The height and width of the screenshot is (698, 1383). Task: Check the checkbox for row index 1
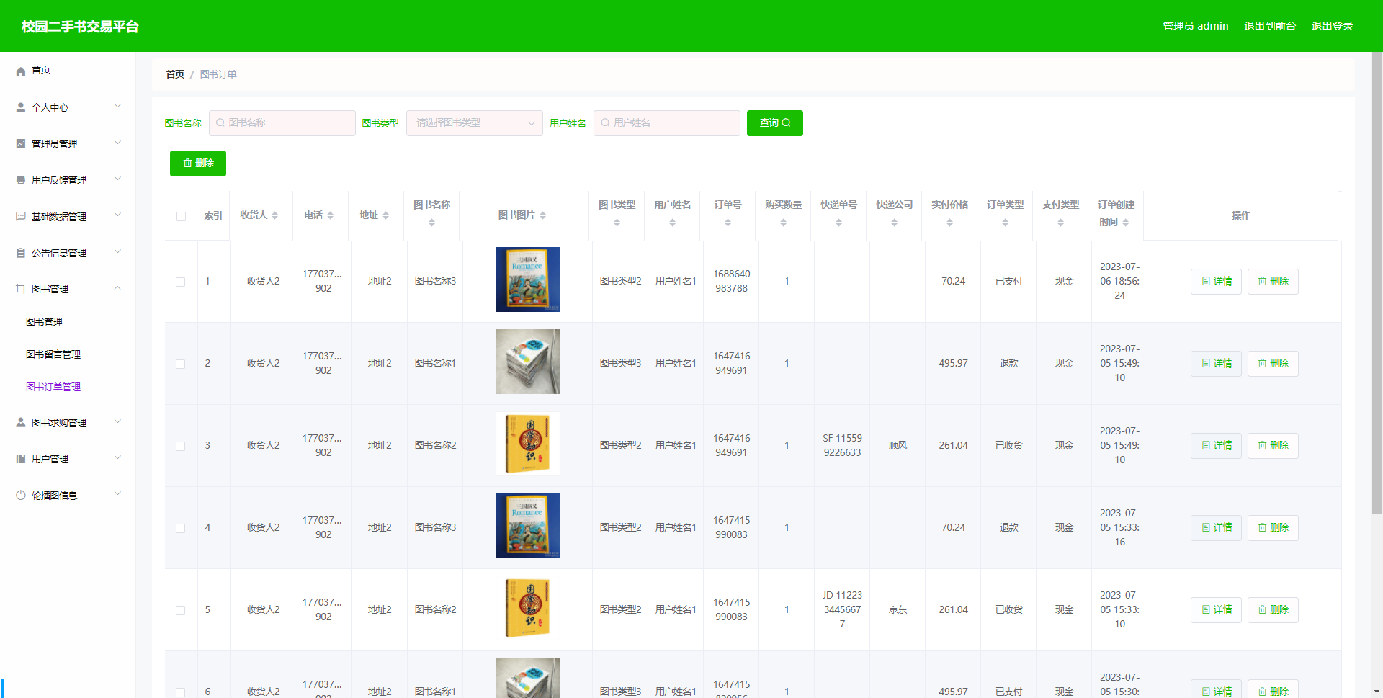[181, 282]
